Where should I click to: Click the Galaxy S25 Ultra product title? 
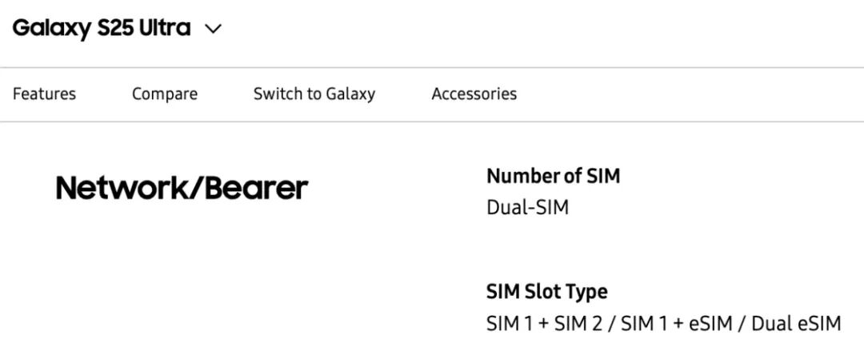click(x=102, y=29)
